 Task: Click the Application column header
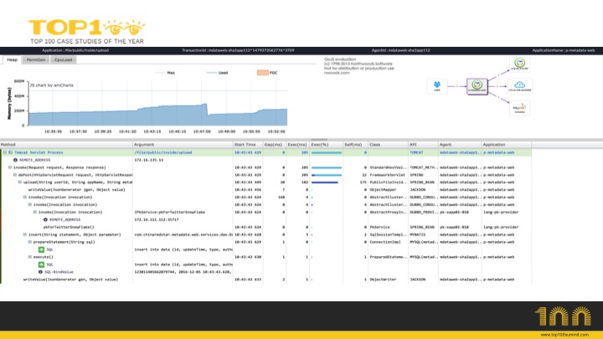point(507,145)
